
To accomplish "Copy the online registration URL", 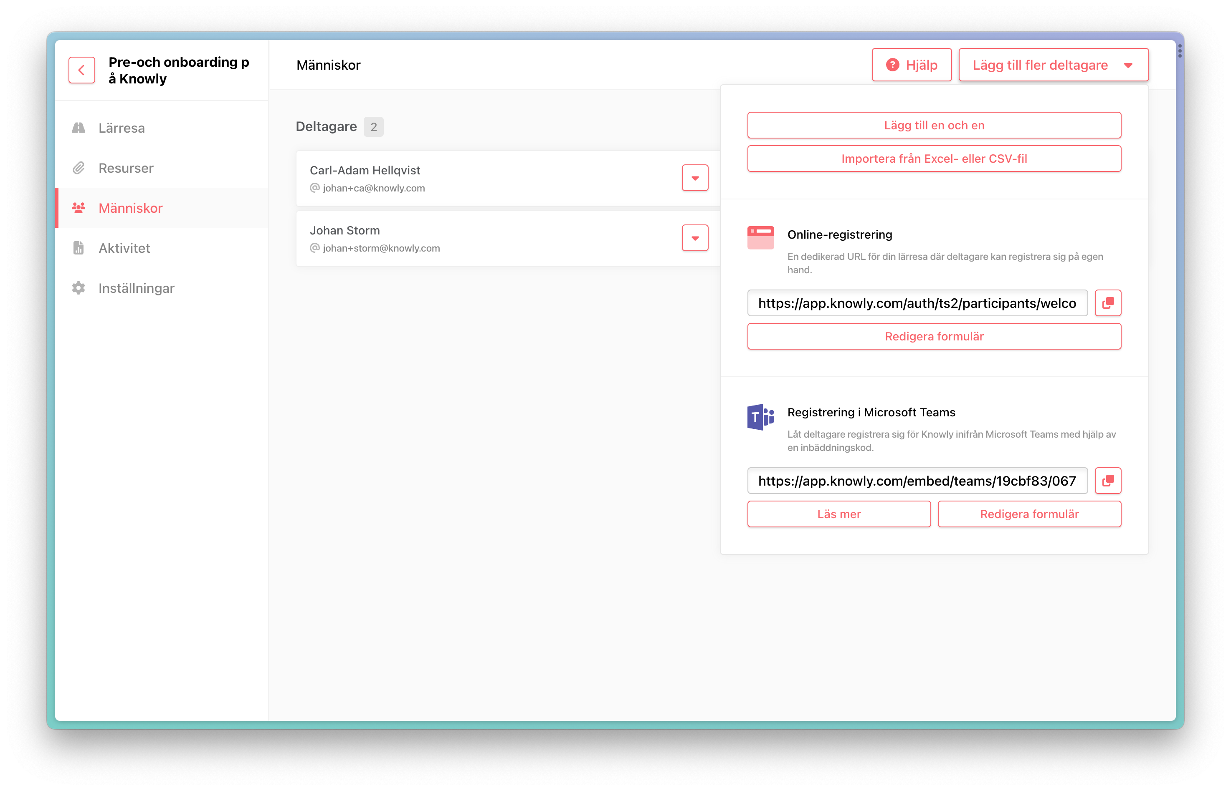I will pyautogui.click(x=1108, y=303).
